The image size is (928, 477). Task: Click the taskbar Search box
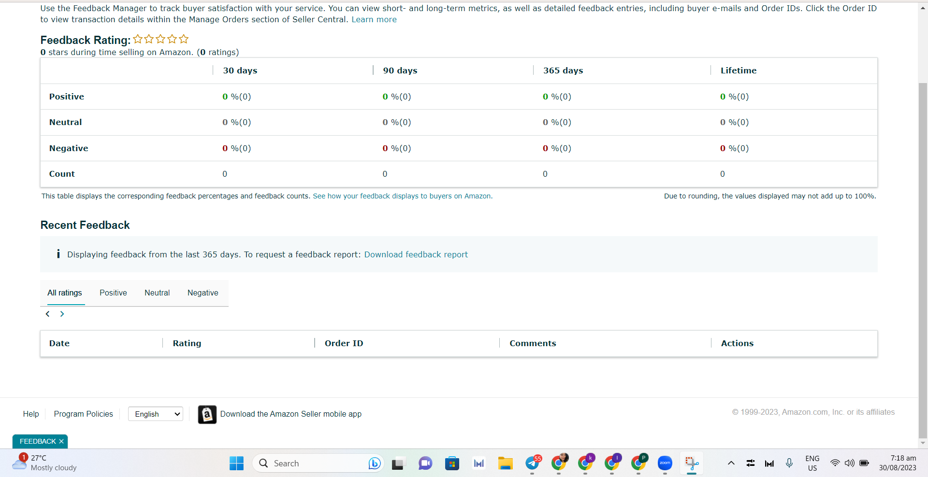pyautogui.click(x=318, y=463)
